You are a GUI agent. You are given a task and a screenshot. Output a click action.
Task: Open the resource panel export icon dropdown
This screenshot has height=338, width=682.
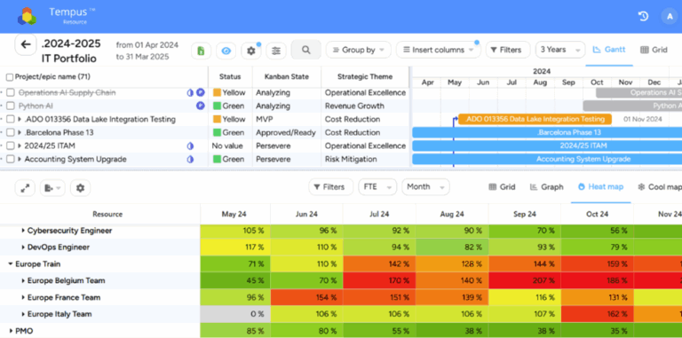[x=52, y=188]
